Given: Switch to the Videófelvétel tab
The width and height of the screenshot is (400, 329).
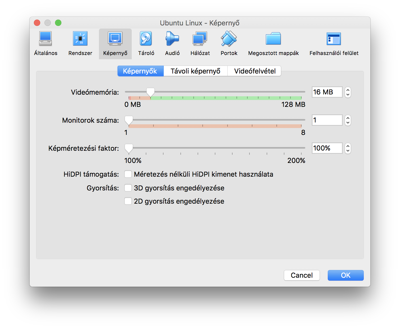Looking at the screenshot, I should (254, 71).
